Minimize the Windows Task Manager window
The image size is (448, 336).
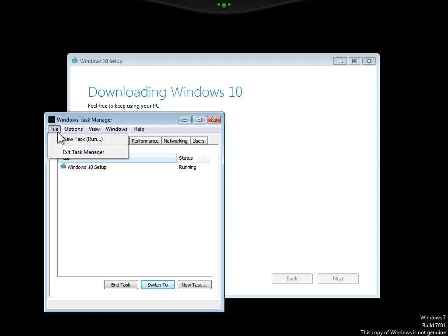click(x=185, y=120)
